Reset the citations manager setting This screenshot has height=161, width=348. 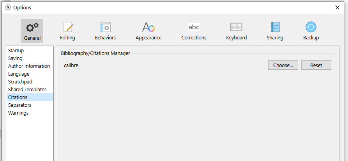[316, 65]
